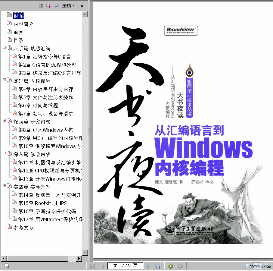Click PDF icon beside 第6章 时间与线程
This screenshot has height=271, width=273.
click(14, 105)
